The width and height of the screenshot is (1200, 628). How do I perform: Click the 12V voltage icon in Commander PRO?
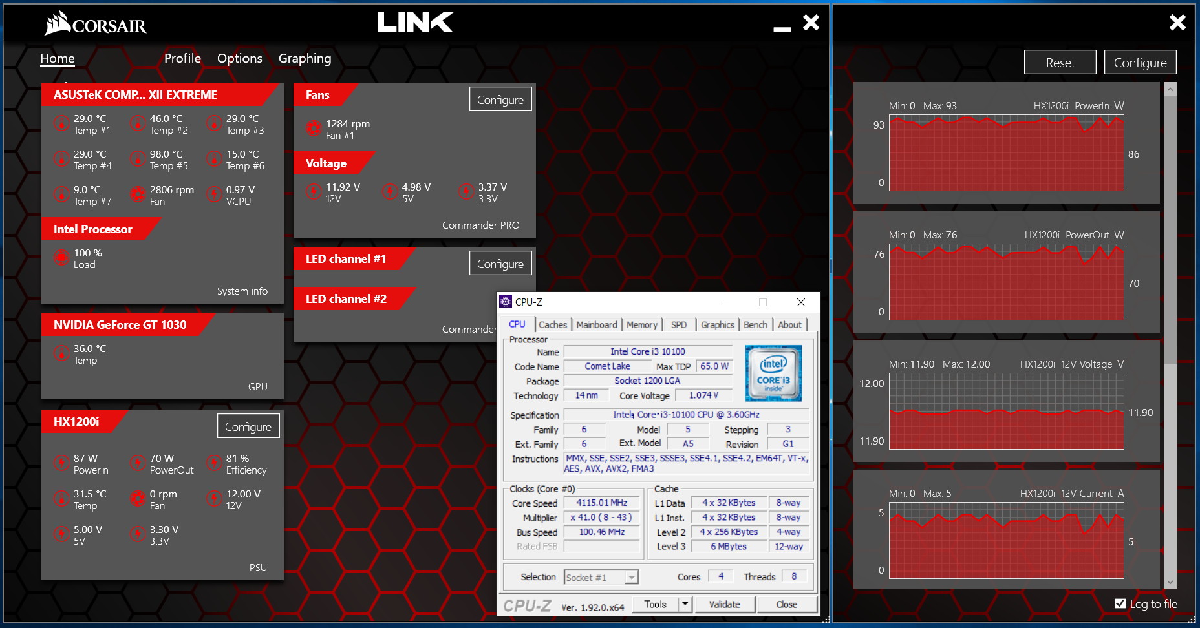tap(314, 192)
